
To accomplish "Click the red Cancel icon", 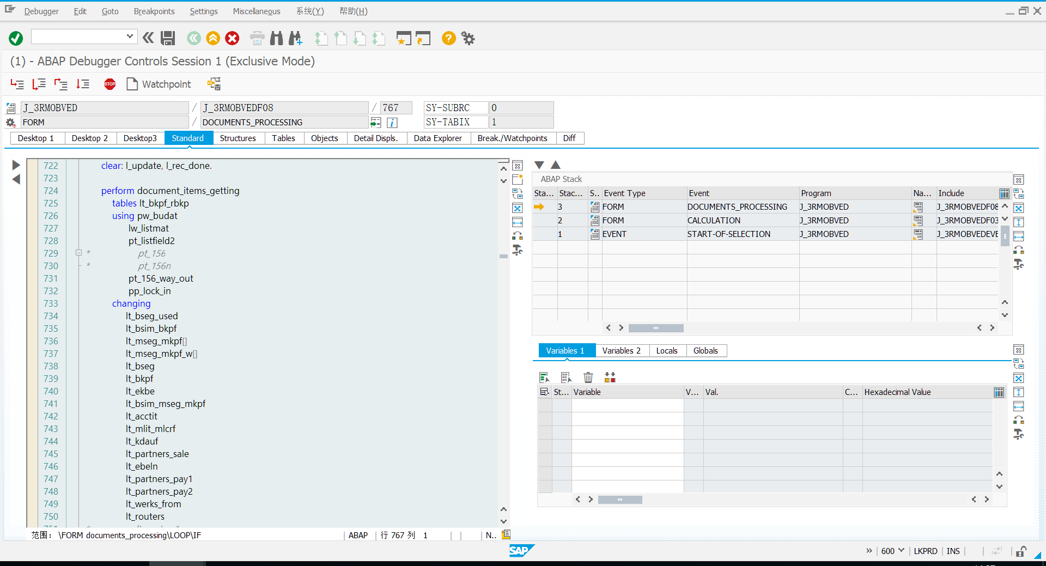I will [233, 38].
